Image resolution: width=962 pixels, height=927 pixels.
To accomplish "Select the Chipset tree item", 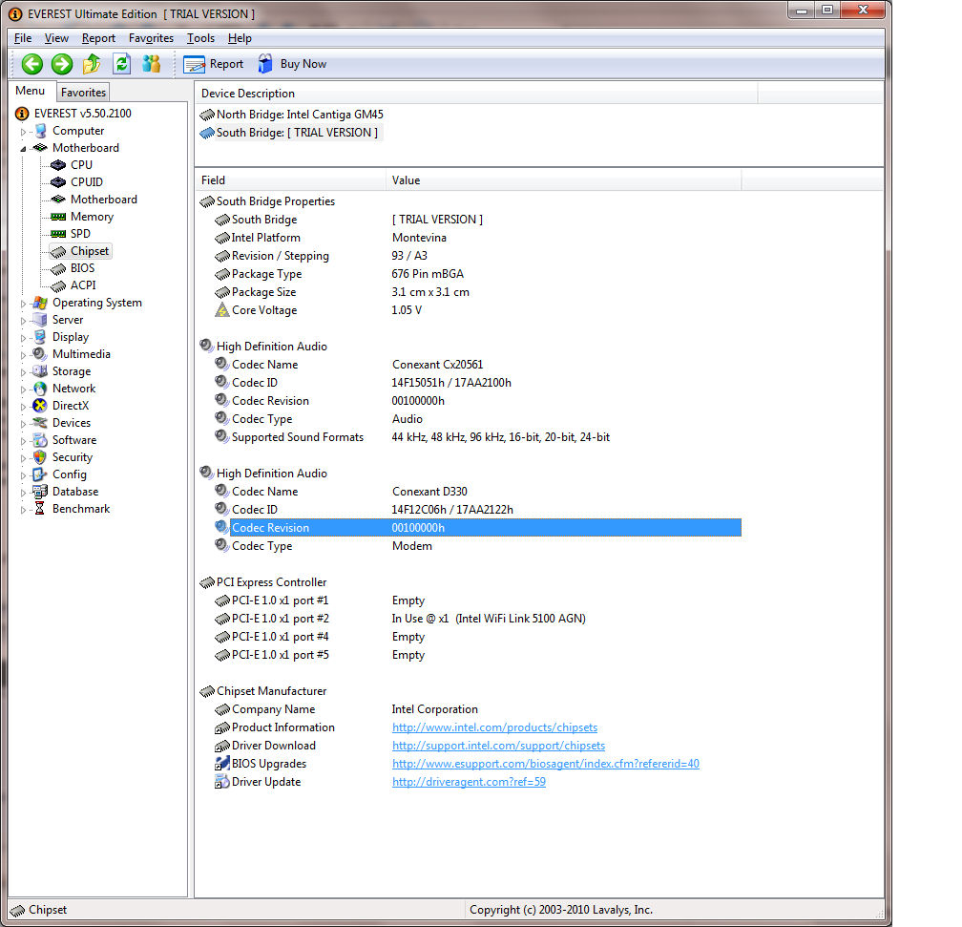I will (90, 251).
